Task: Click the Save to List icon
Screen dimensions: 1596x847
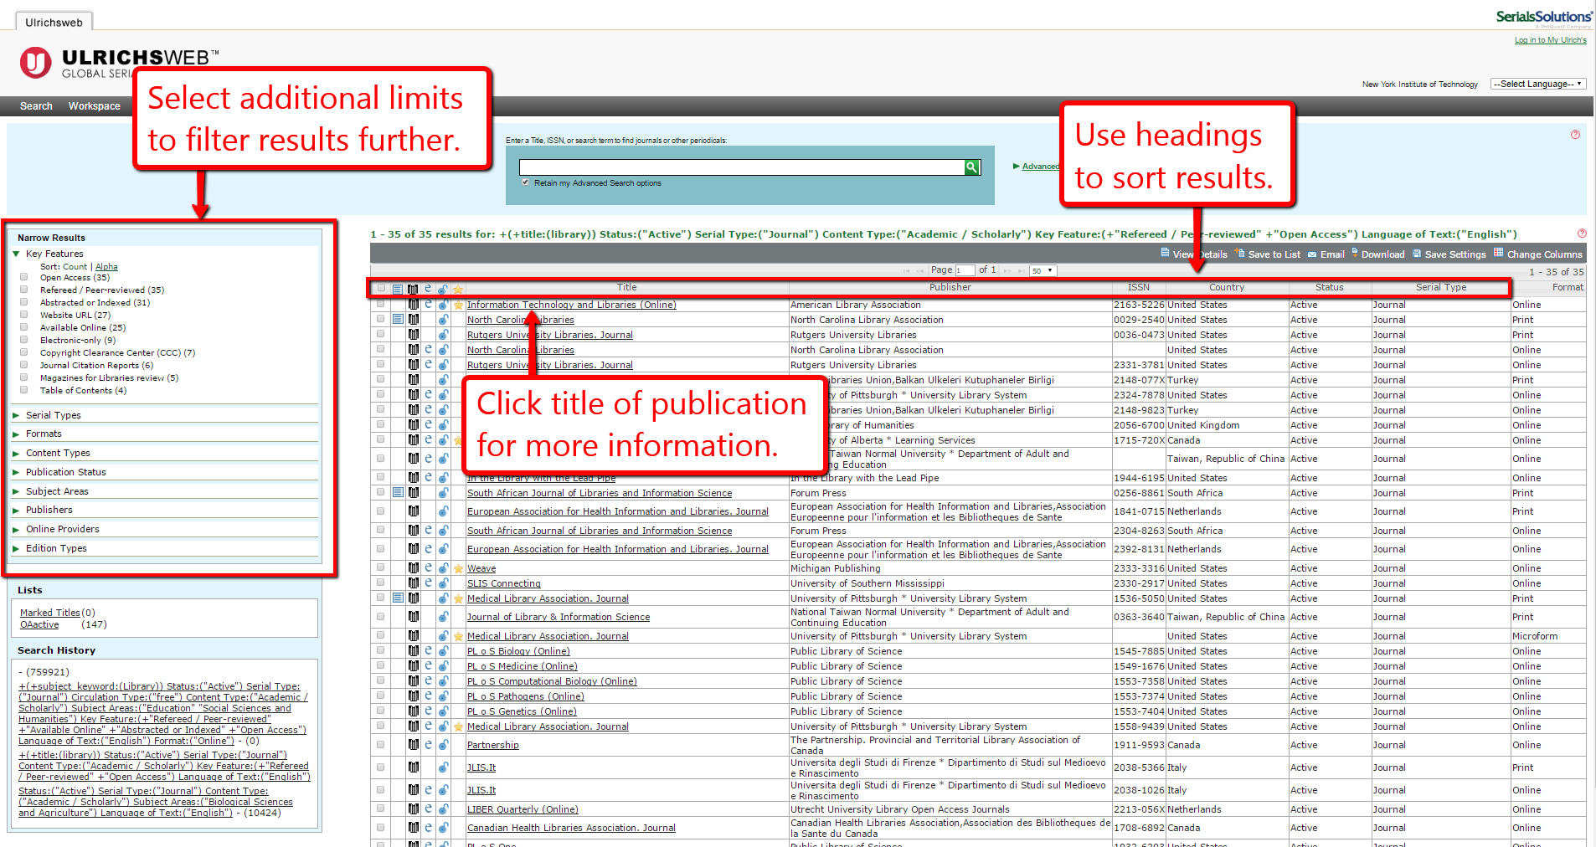Action: (x=1240, y=253)
